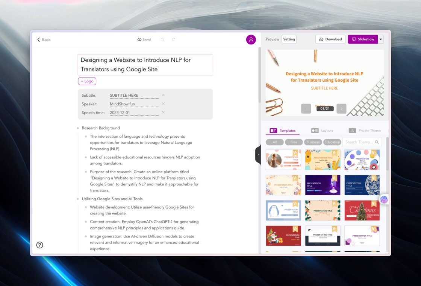The width and height of the screenshot is (421, 286).
Task: Click the templates list scrollbar
Action: (387, 154)
